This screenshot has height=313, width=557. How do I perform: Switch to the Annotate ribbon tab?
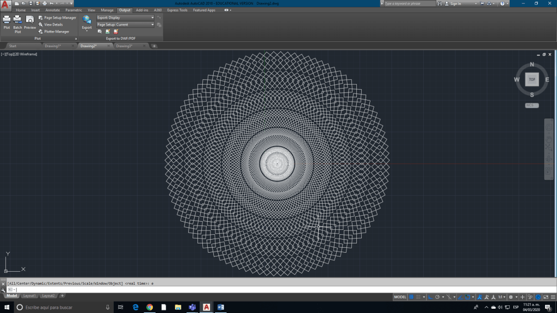(53, 10)
